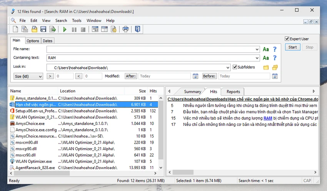Toggle the Expert User checkbox
Image resolution: width=327 pixels, height=191 pixels.
click(x=287, y=39)
